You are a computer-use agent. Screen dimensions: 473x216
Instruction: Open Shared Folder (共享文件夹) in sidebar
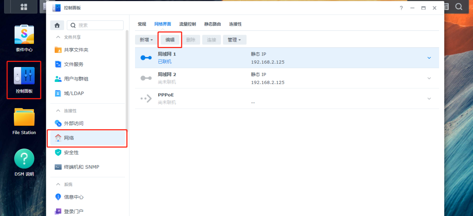pyautogui.click(x=76, y=50)
